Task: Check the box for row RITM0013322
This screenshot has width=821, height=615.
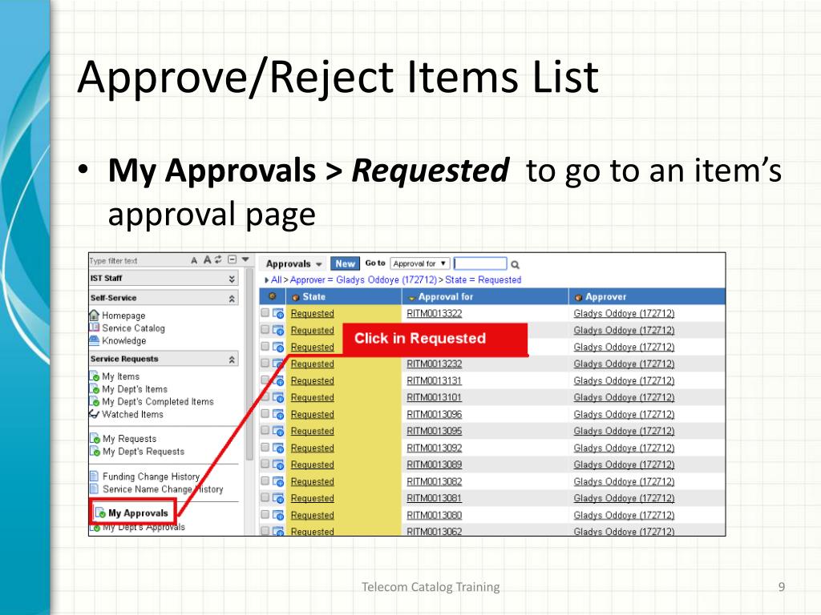Action: click(x=265, y=313)
